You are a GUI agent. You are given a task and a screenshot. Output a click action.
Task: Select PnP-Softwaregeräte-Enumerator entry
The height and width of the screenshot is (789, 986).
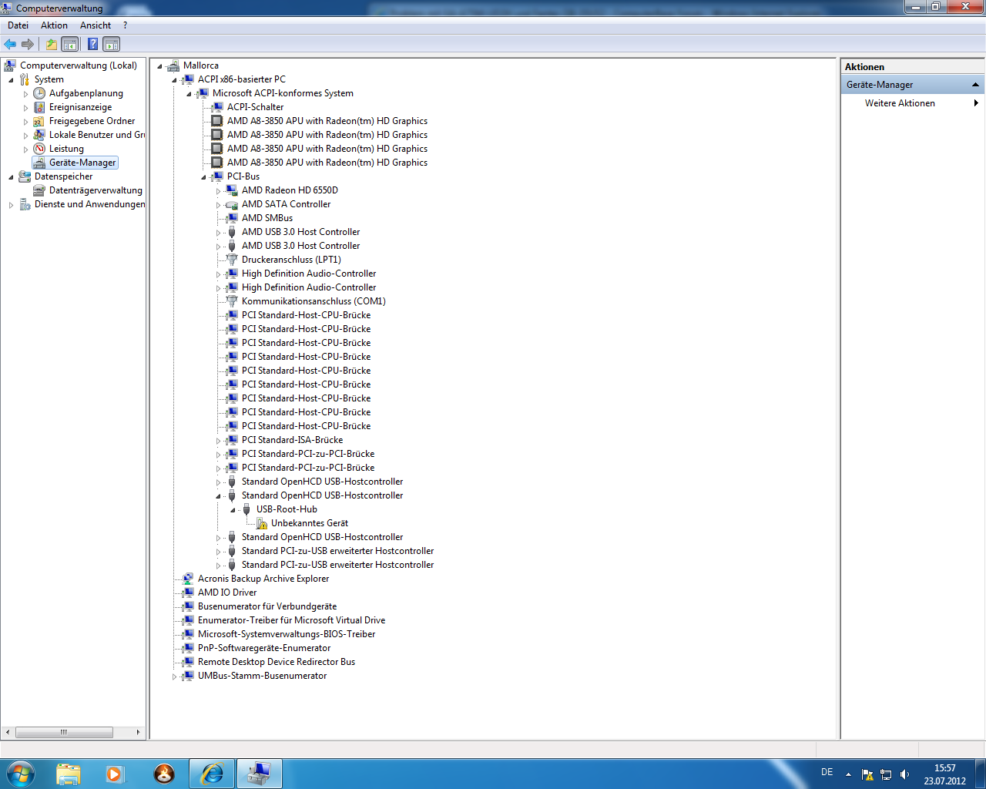click(x=264, y=648)
